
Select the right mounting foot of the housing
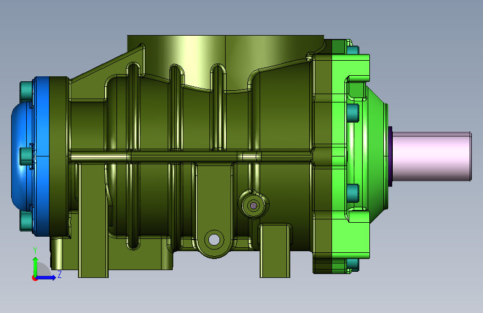pos(275,251)
